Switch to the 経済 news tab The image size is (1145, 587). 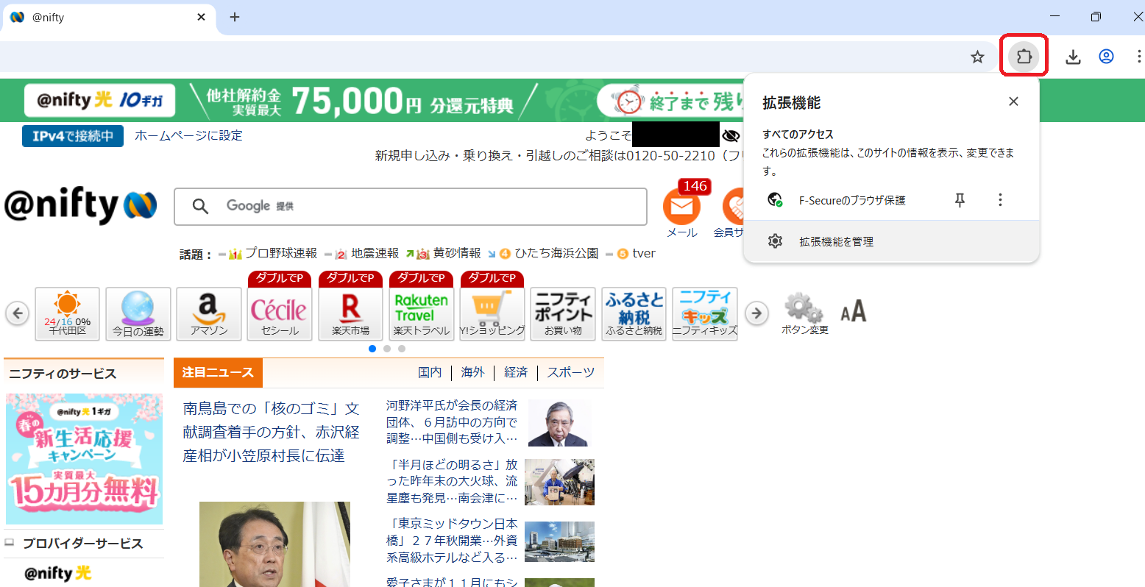(515, 373)
